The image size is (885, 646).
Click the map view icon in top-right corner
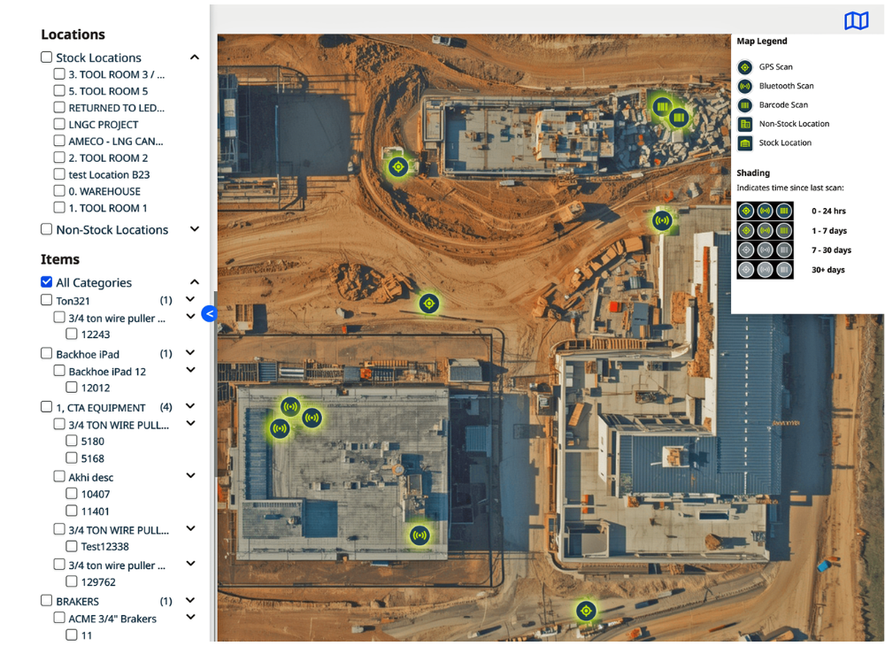point(856,20)
